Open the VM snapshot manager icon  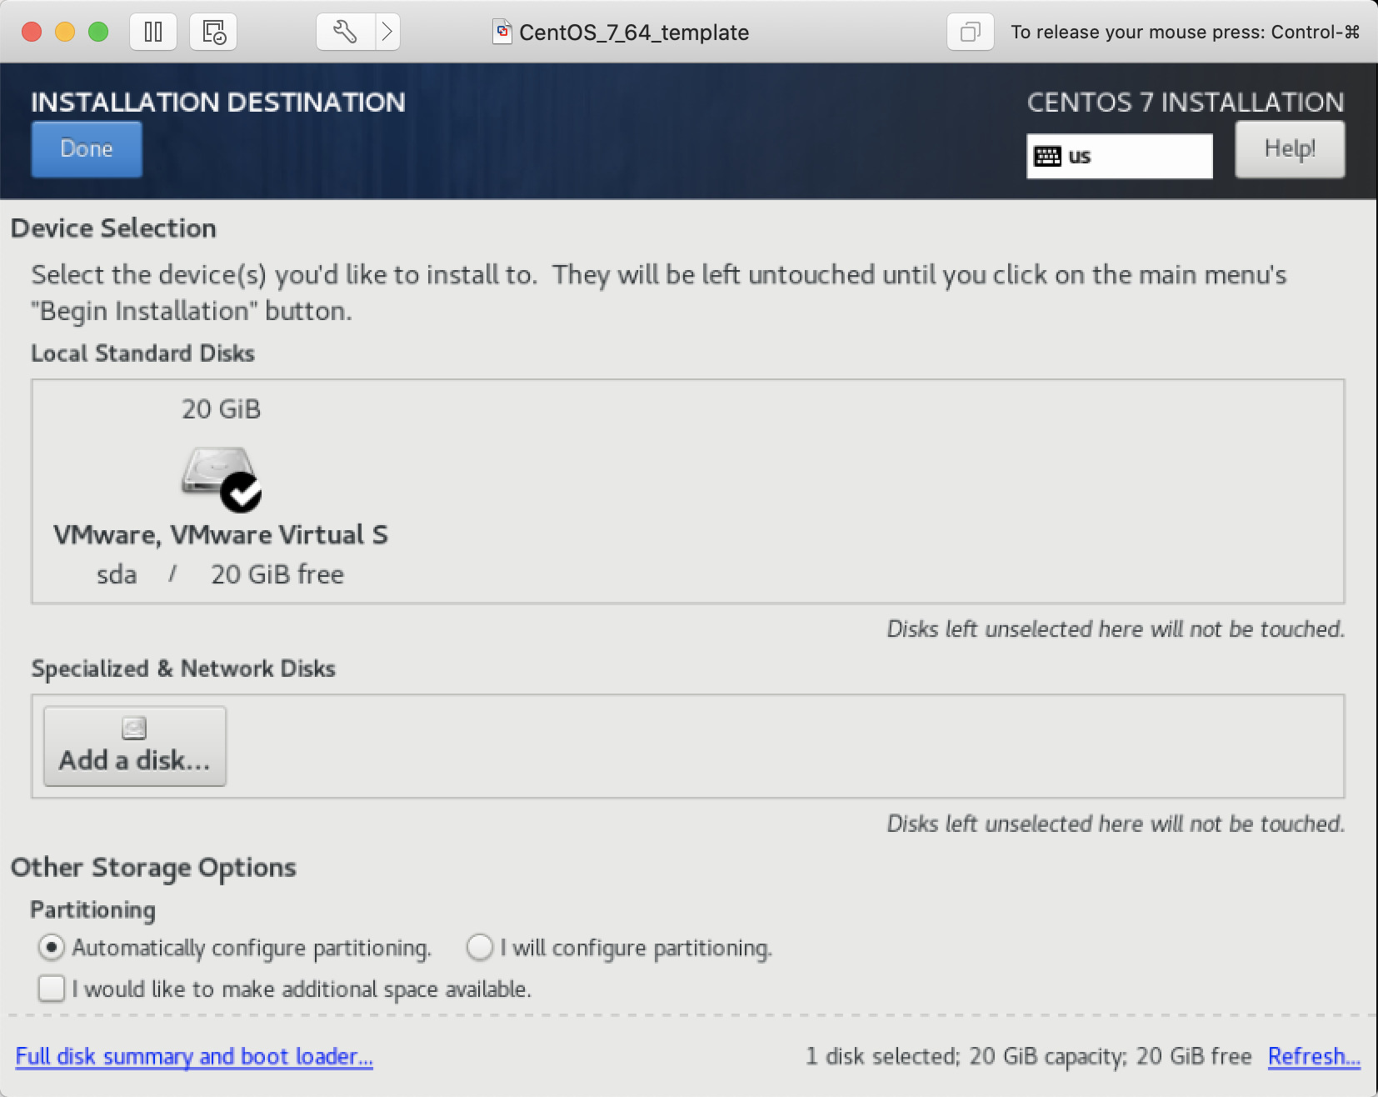213,33
